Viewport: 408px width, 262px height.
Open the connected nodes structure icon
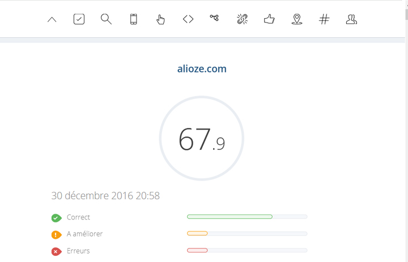[214, 18]
